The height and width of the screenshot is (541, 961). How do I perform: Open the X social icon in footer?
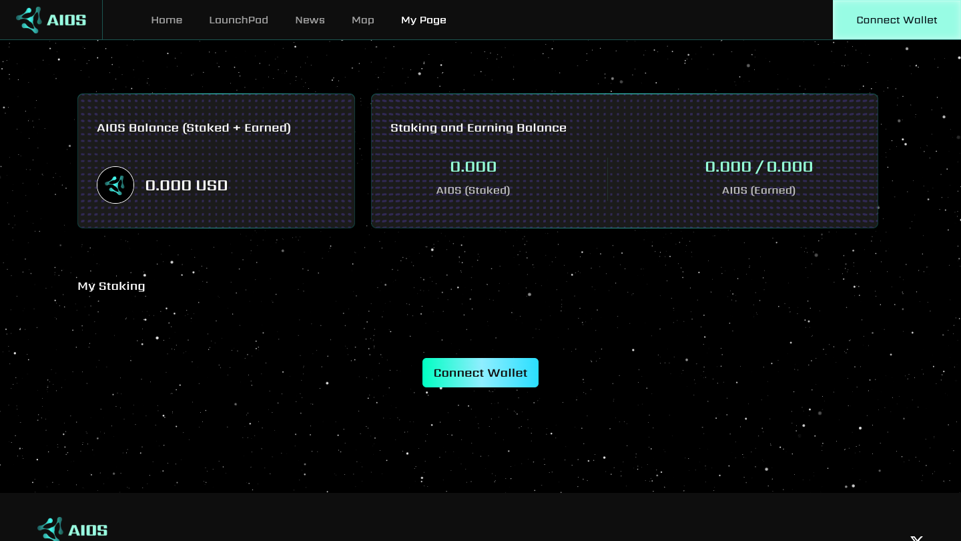click(917, 538)
